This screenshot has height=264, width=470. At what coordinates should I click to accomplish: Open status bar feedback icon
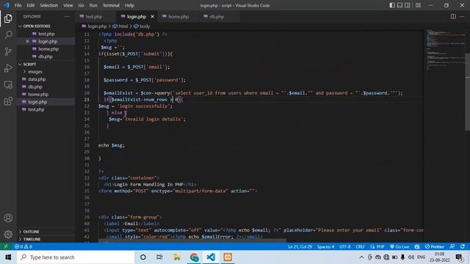pos(452,246)
